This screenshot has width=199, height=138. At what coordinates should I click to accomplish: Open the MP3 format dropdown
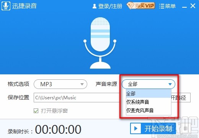(x=60, y=84)
